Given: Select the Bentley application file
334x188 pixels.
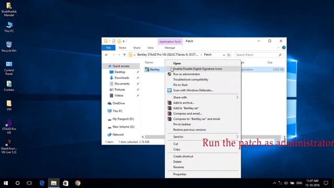Looking at the screenshot, I should point(154,69).
